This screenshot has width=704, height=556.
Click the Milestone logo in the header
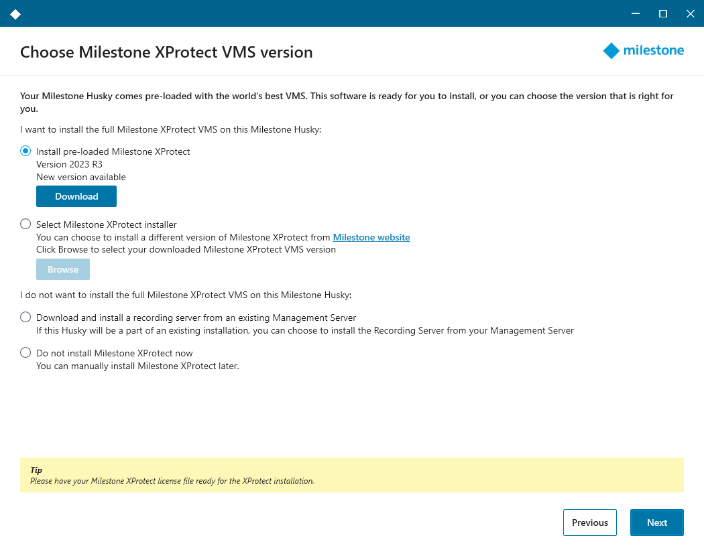pos(643,51)
